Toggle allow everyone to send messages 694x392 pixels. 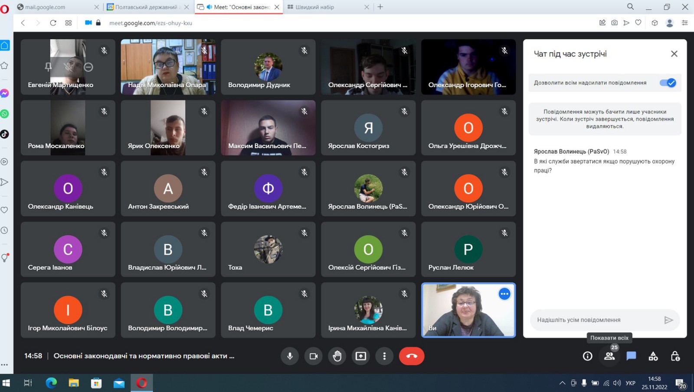(x=668, y=83)
